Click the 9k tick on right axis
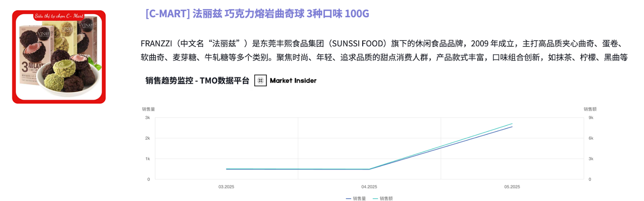 [591, 118]
